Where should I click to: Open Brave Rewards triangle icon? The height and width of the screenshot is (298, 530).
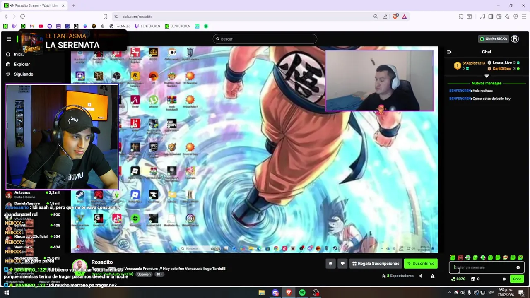(x=405, y=17)
